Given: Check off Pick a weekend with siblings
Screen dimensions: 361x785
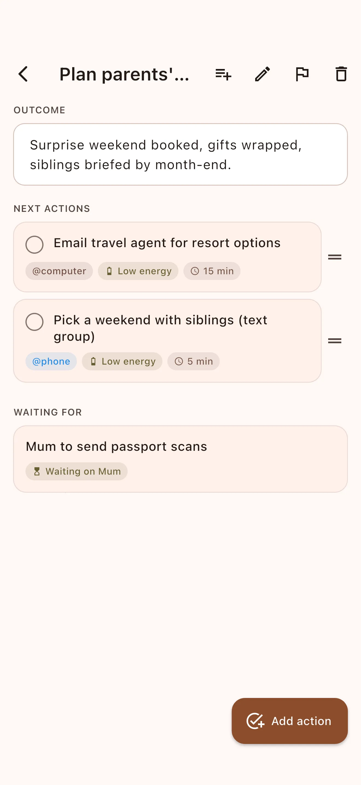Looking at the screenshot, I should (x=34, y=322).
